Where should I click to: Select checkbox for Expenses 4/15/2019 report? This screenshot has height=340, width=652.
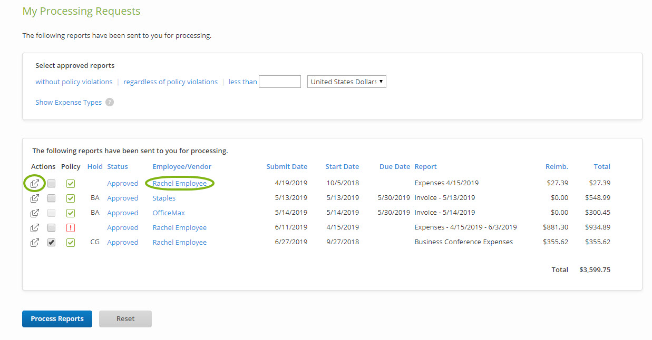tap(52, 184)
